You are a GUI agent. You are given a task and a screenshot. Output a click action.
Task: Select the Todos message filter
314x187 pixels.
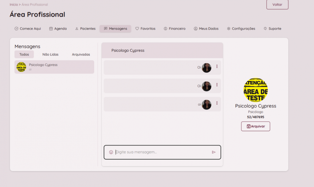coord(24,55)
